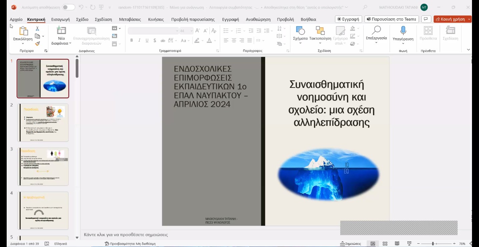
Task: Click the decrease font size icon
Action: coord(205,31)
